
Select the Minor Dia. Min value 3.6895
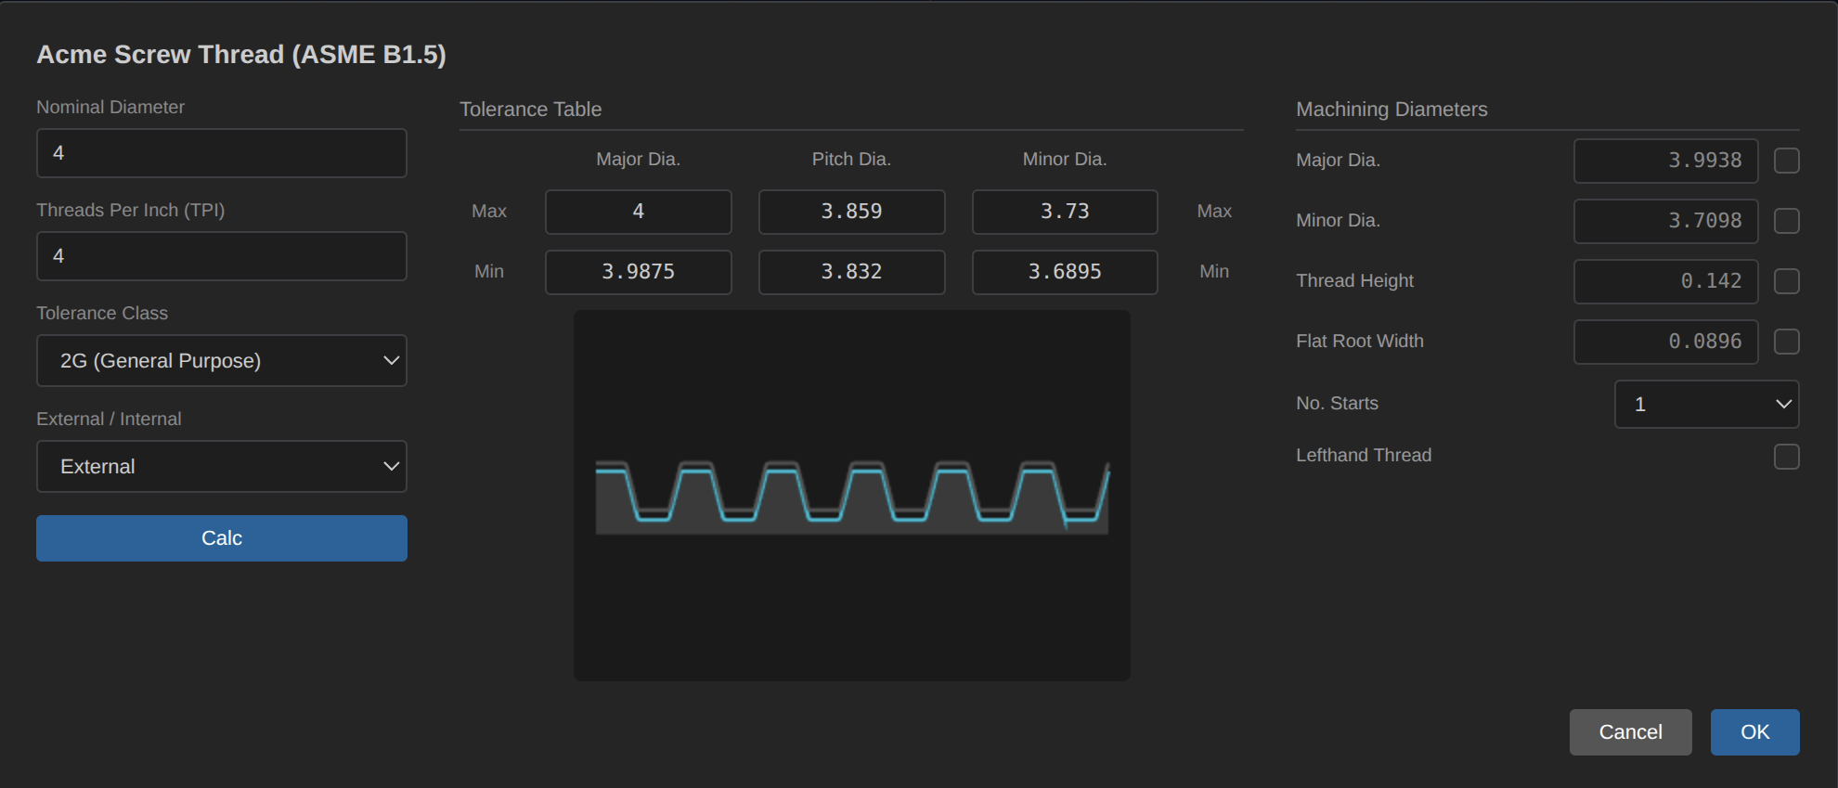tap(1065, 272)
